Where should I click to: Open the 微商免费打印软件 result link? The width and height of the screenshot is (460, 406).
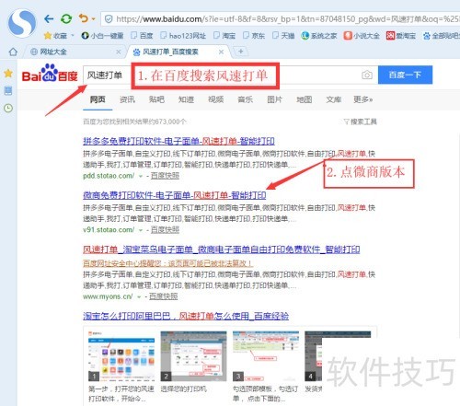[x=175, y=195]
